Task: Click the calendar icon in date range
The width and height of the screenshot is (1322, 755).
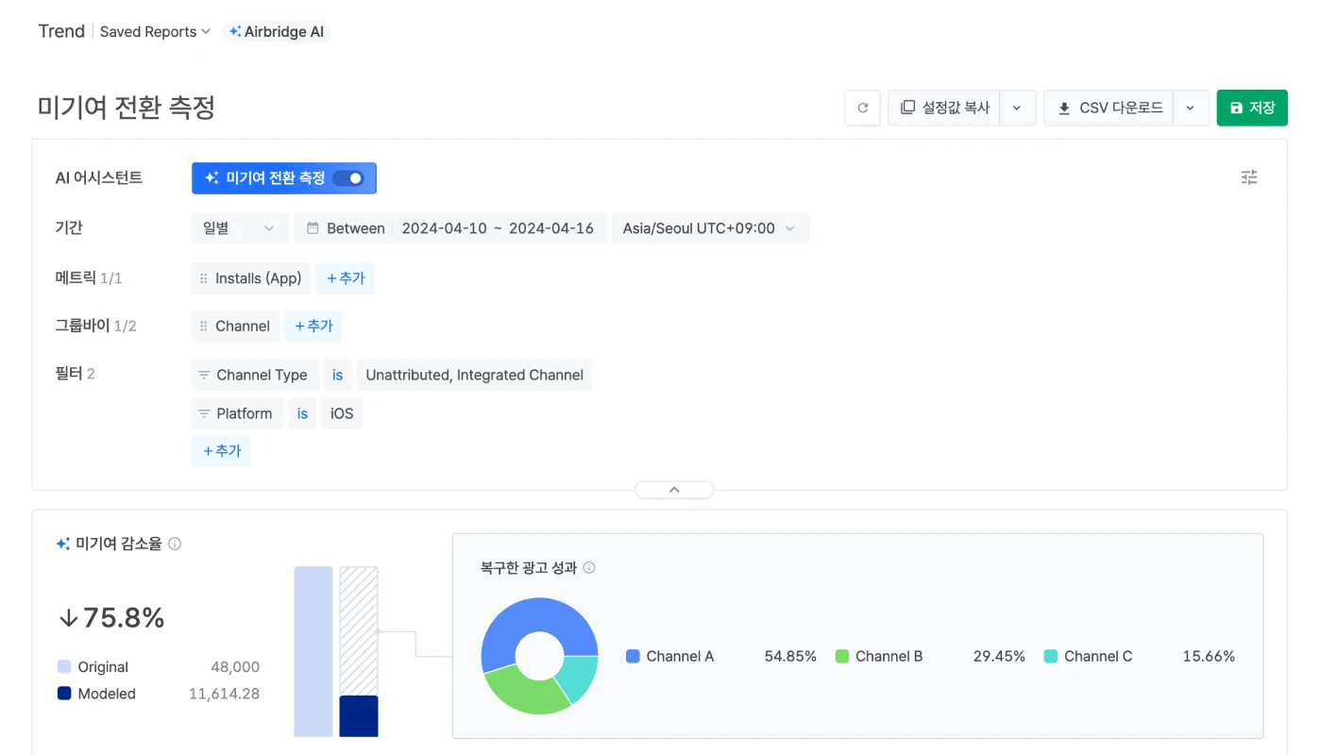Action: (x=313, y=228)
